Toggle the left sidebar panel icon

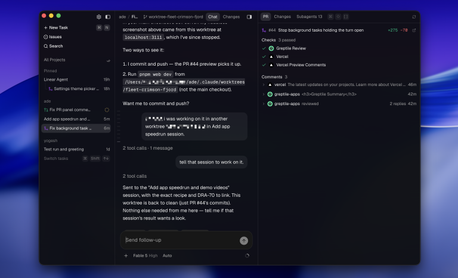click(108, 17)
